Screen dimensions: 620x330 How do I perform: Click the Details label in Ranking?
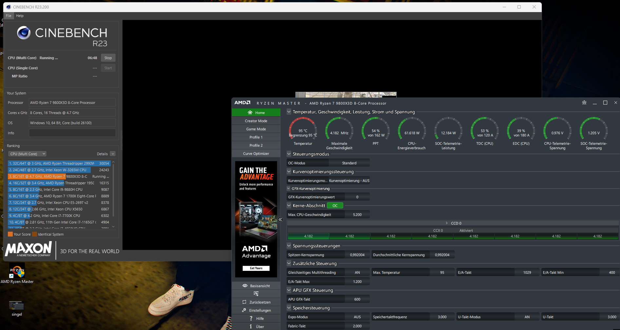(x=102, y=154)
